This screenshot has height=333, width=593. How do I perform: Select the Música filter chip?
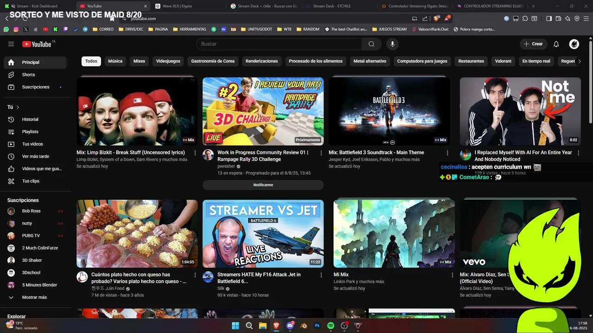coord(115,61)
